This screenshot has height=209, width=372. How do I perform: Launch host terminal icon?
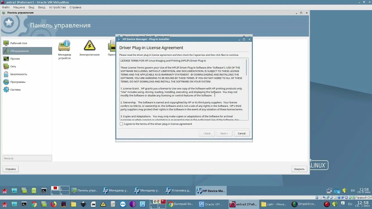(24, 204)
